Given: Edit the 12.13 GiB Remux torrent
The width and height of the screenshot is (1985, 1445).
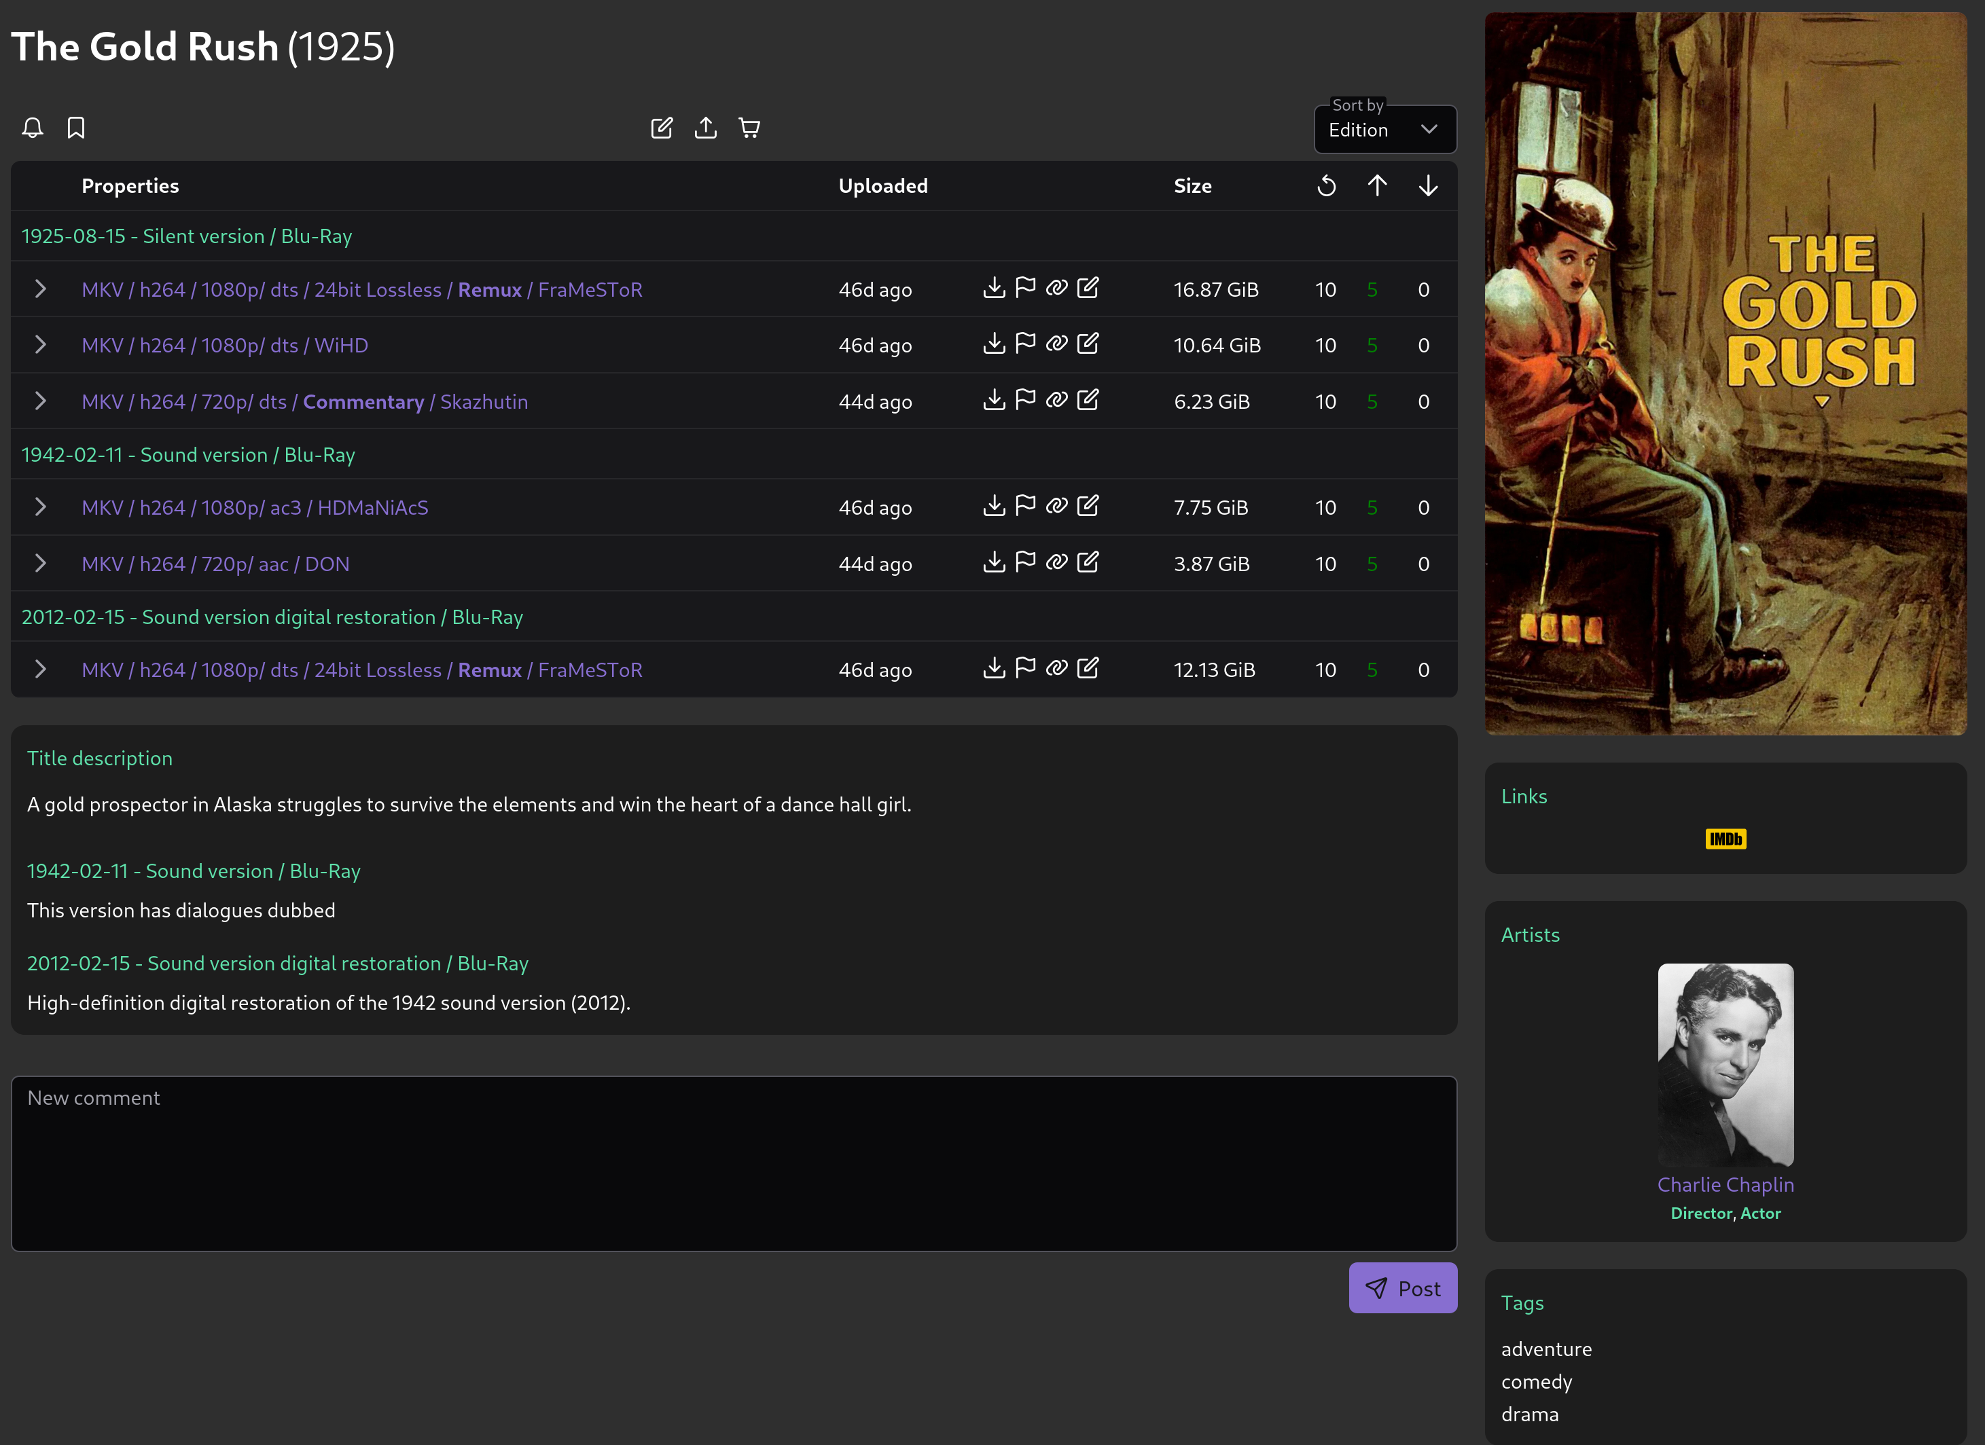Looking at the screenshot, I should (x=1088, y=668).
